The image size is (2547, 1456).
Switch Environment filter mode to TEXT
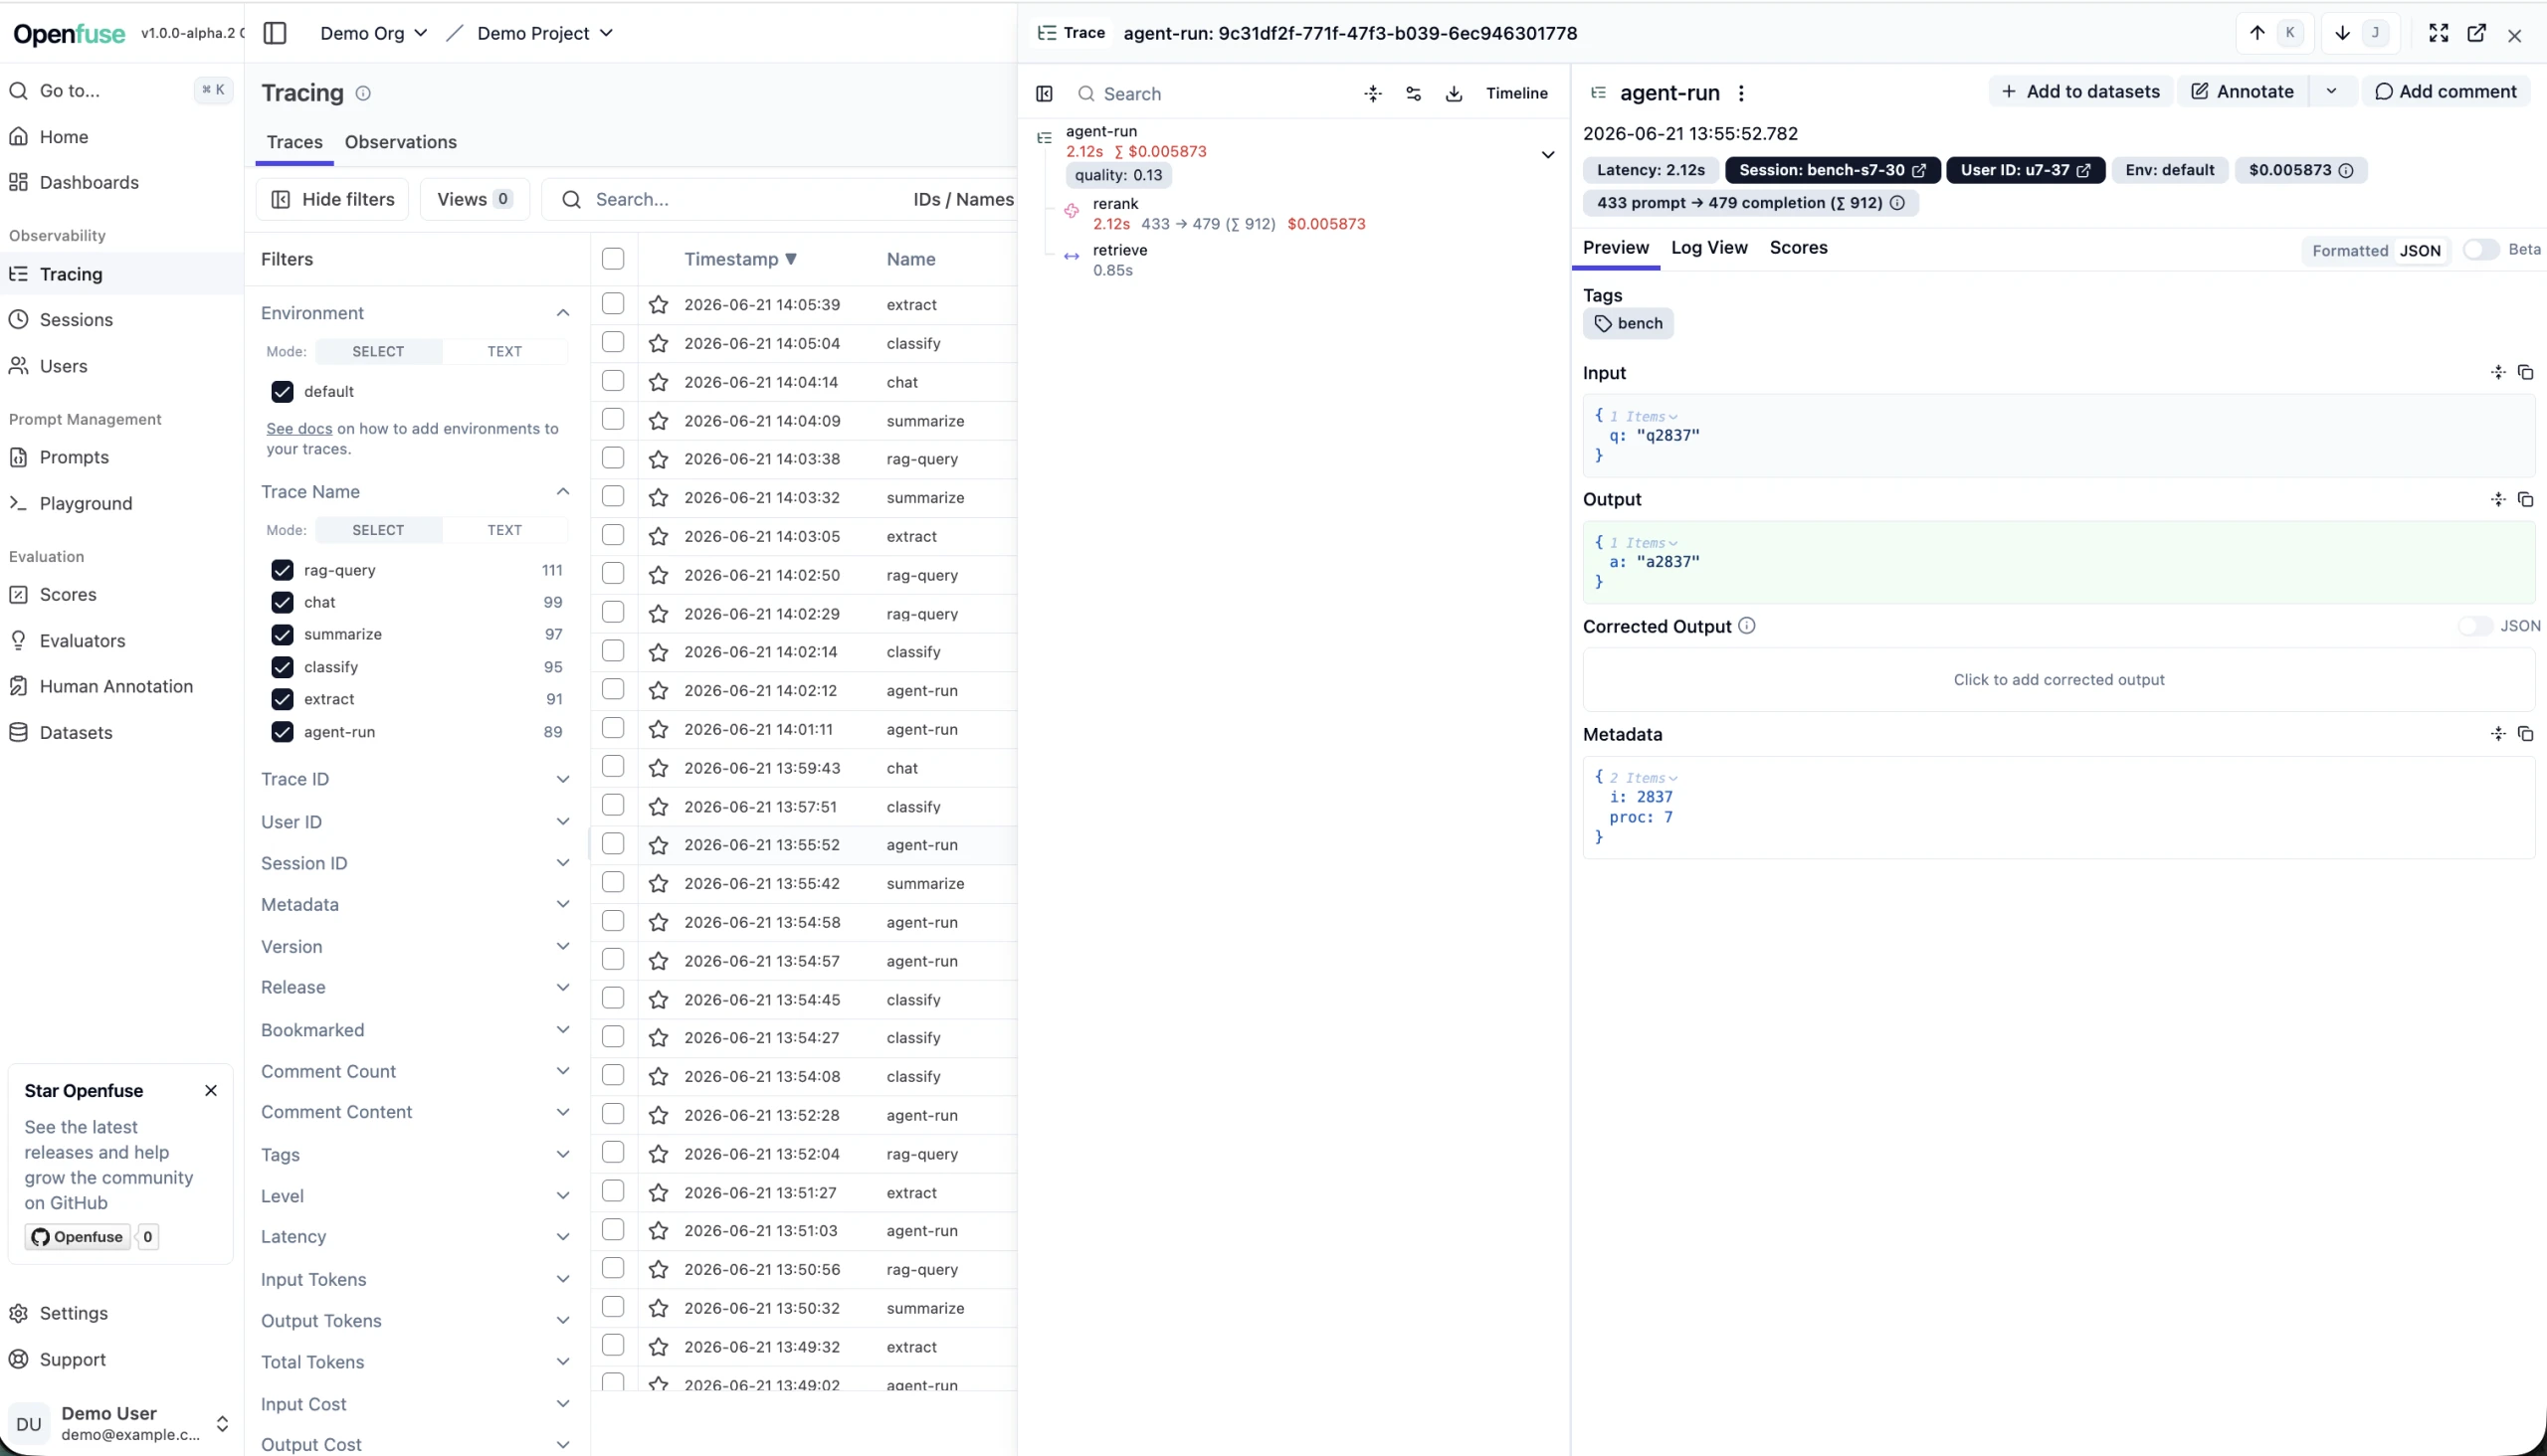504,352
